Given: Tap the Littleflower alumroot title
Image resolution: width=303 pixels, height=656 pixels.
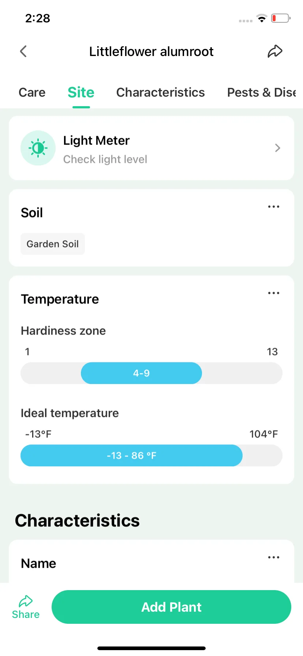Looking at the screenshot, I should pyautogui.click(x=151, y=52).
